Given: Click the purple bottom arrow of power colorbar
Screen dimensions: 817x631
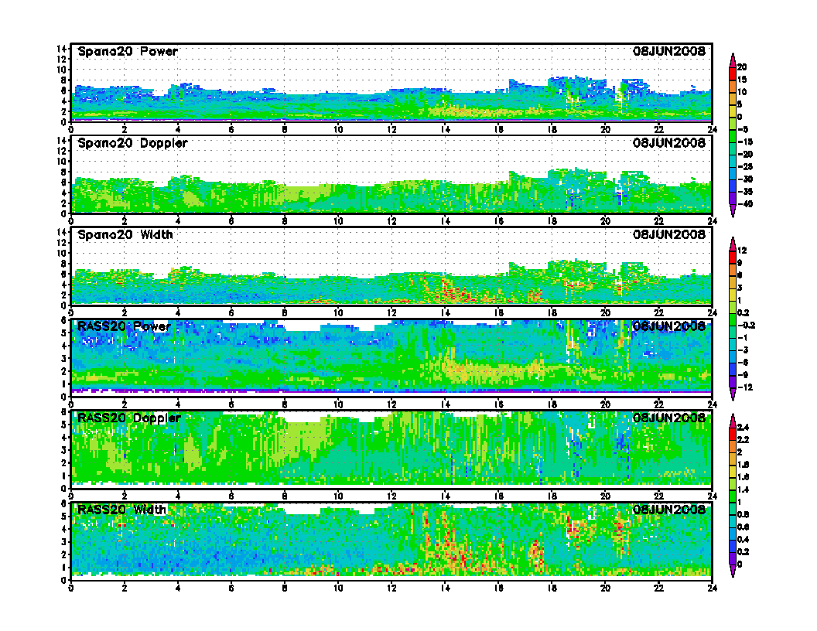Looking at the screenshot, I should (x=733, y=210).
